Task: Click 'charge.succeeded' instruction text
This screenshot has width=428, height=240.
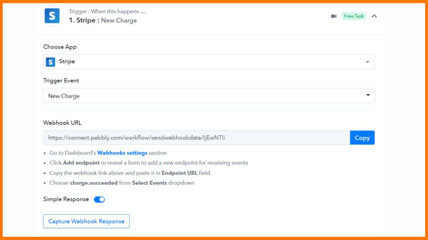Action: tap(94, 183)
